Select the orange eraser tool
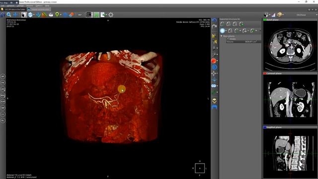318x179 pixels. click(x=72, y=14)
